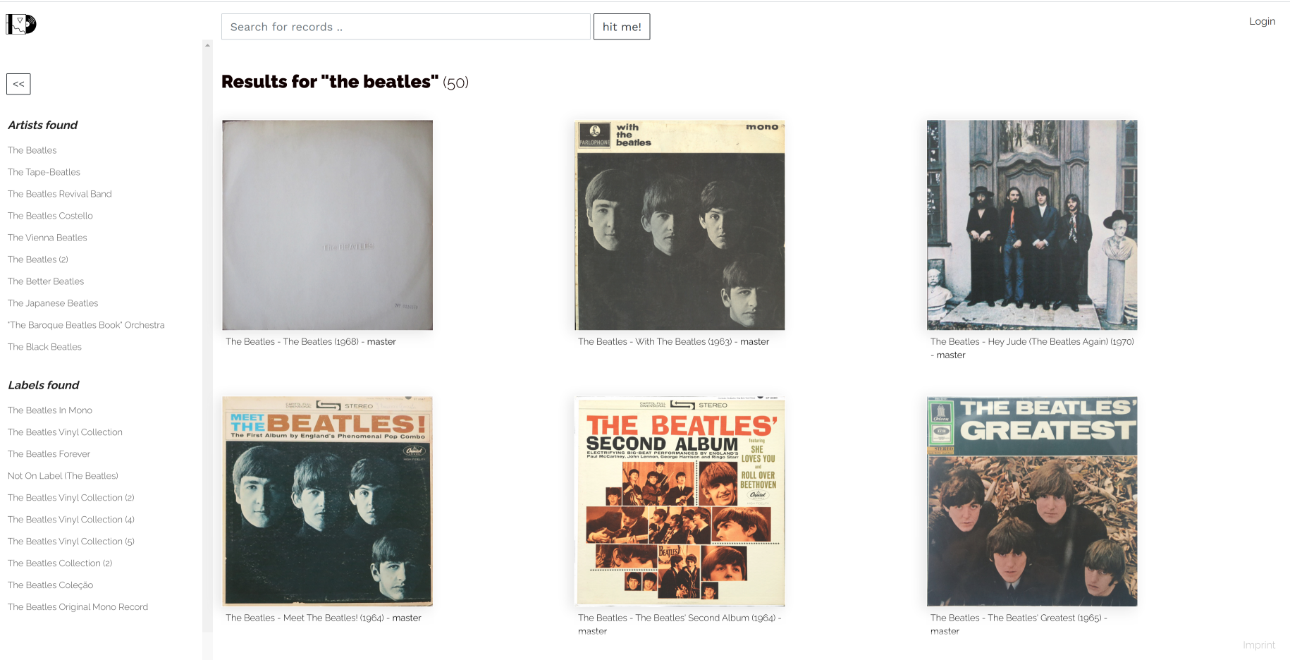The height and width of the screenshot is (660, 1290).
Task: Open the White Album (1968) cover thumbnail
Action: [328, 225]
